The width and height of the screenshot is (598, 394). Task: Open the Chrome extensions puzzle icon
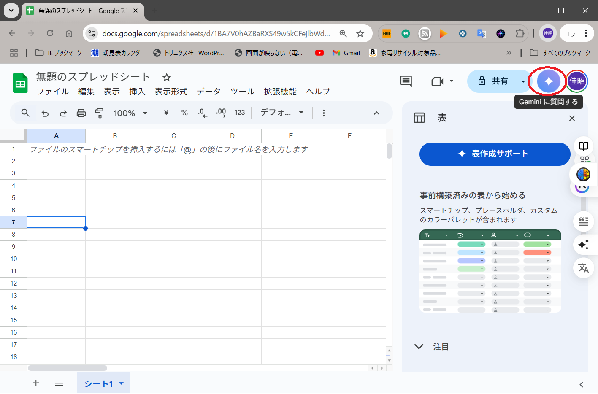(520, 33)
